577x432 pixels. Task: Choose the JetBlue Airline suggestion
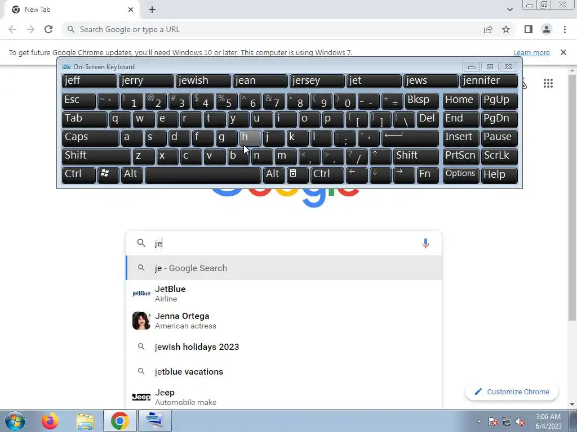click(283, 294)
